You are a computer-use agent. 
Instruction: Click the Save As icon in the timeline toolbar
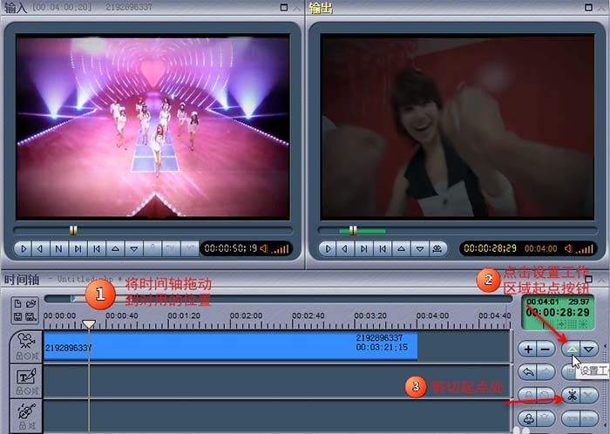click(31, 317)
